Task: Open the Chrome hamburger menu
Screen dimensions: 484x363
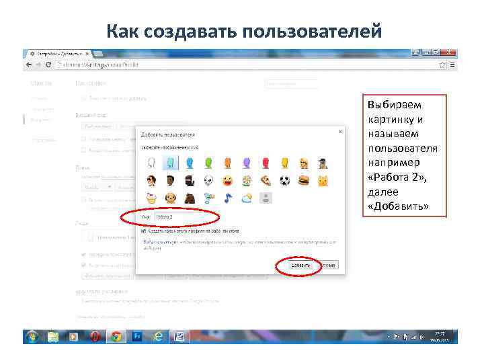Action: point(452,65)
